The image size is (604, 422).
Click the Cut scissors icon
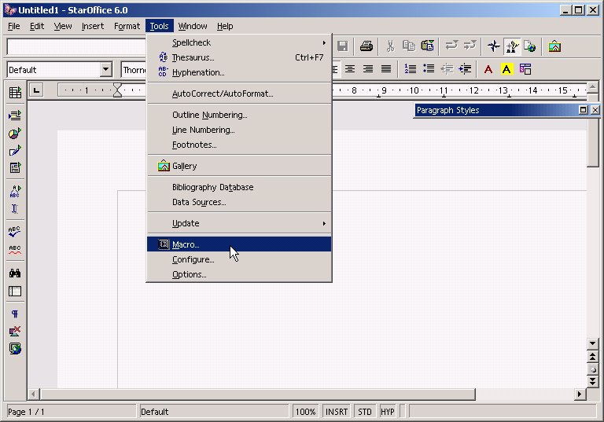click(390, 46)
